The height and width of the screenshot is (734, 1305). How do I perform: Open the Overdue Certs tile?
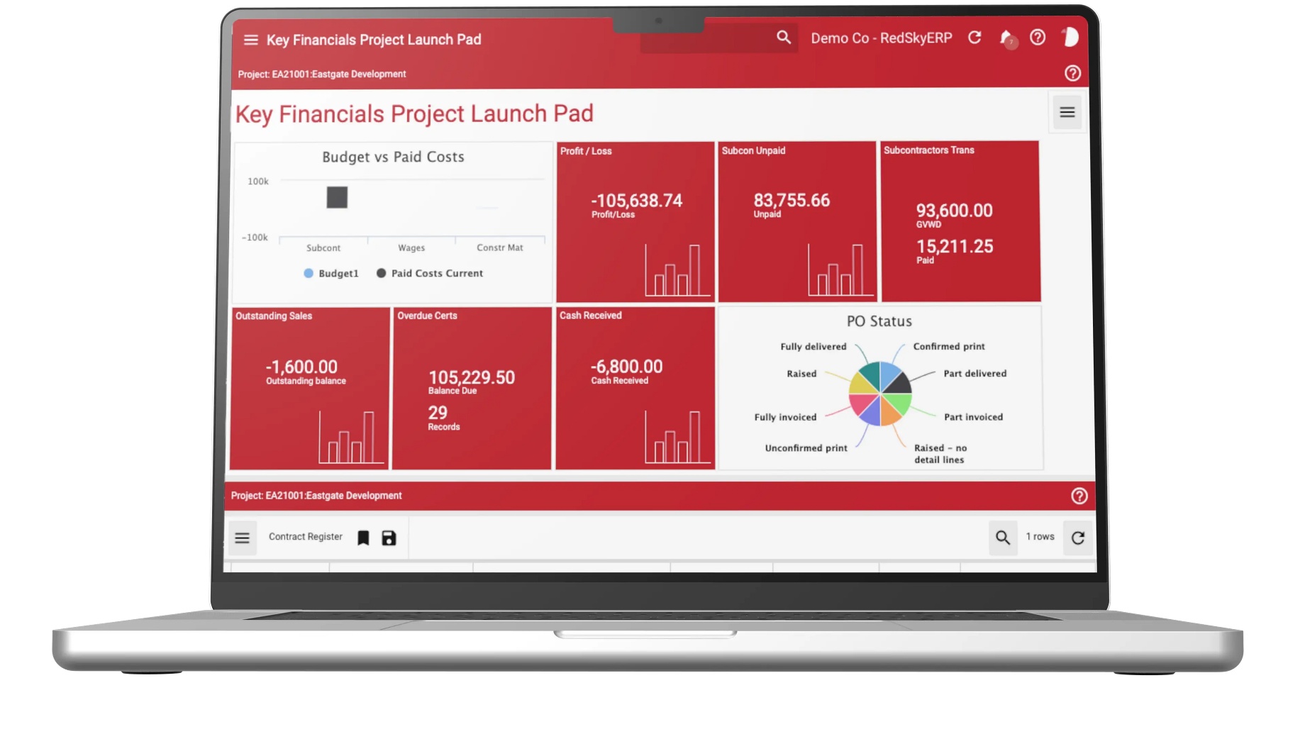click(x=472, y=388)
